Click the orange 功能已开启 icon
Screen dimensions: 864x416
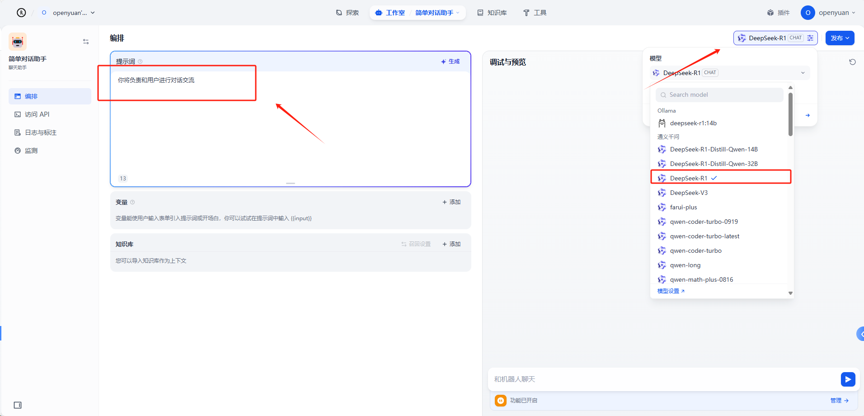pyautogui.click(x=501, y=401)
